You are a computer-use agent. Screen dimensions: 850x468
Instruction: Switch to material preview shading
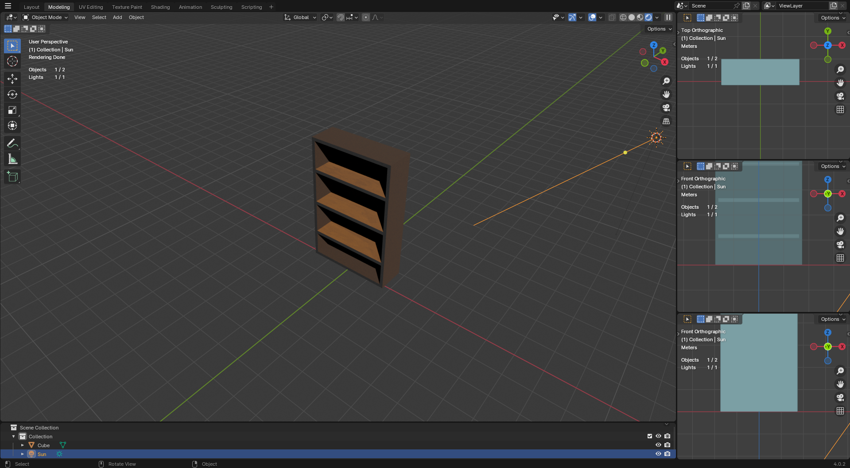pyautogui.click(x=640, y=17)
